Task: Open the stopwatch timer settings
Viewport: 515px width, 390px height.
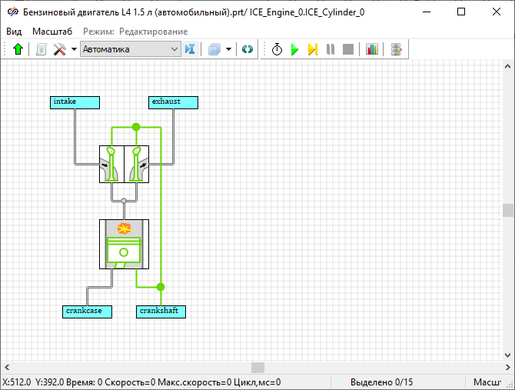Action: pyautogui.click(x=277, y=49)
